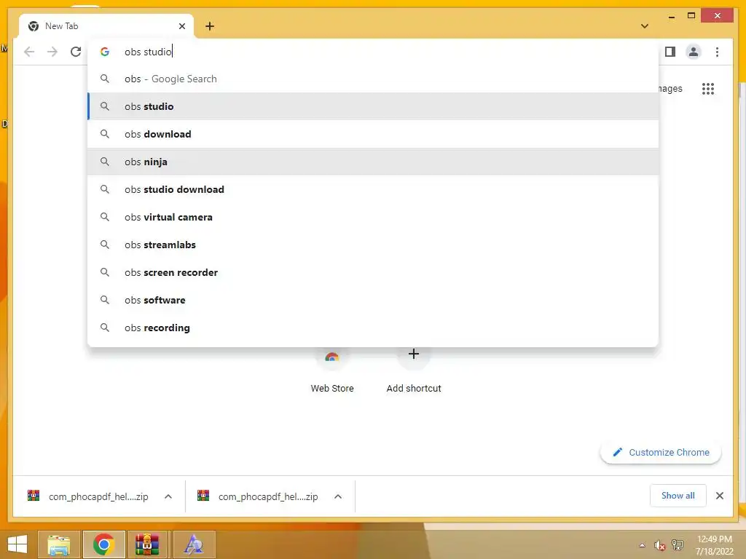Click the browser forward arrow

[x=52, y=52]
